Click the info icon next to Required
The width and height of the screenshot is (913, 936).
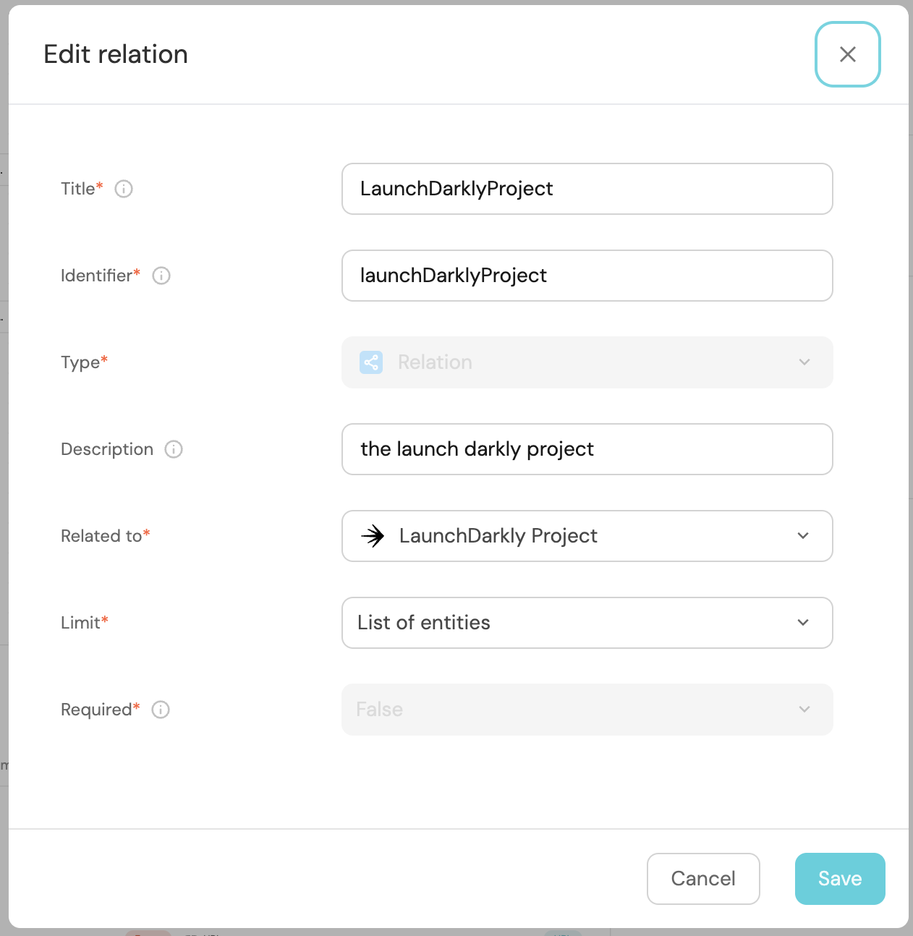[x=161, y=710]
